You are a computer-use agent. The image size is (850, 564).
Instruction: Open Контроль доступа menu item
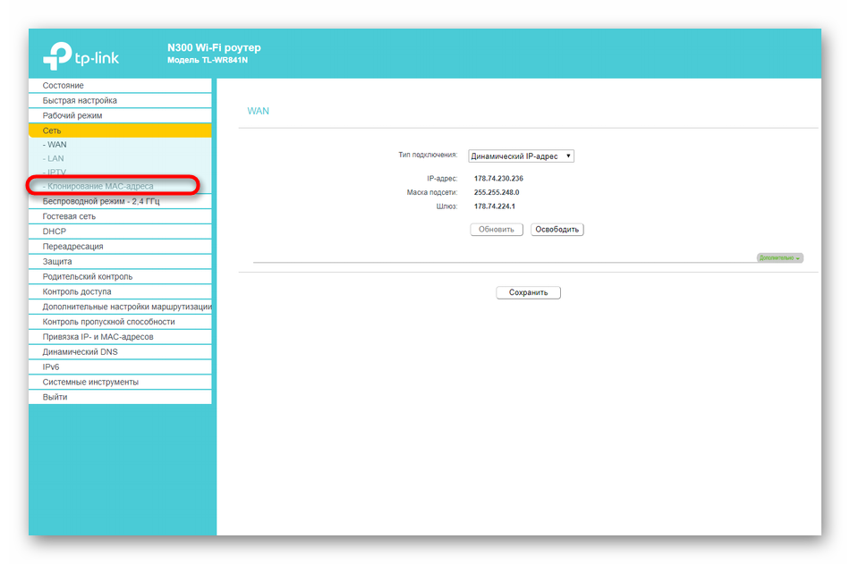coord(120,292)
